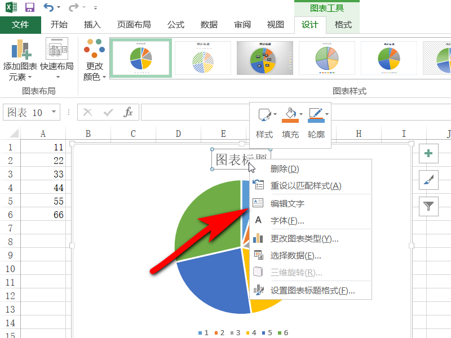Image resolution: width=451 pixels, height=338 pixels.
Task: Open the 更改颜色 palette dropdown
Action: (94, 60)
